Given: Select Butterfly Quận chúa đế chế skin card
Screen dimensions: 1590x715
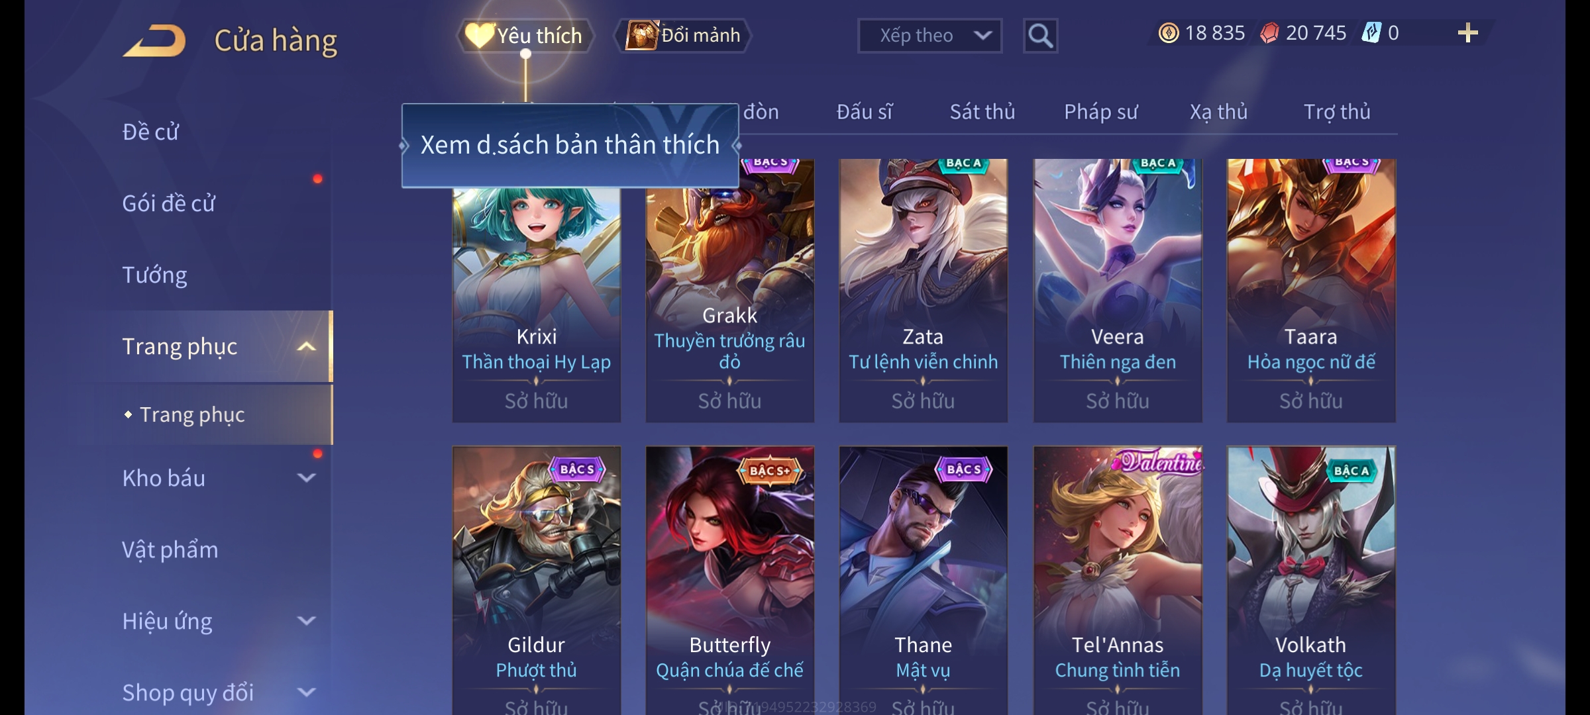Looking at the screenshot, I should point(729,581).
